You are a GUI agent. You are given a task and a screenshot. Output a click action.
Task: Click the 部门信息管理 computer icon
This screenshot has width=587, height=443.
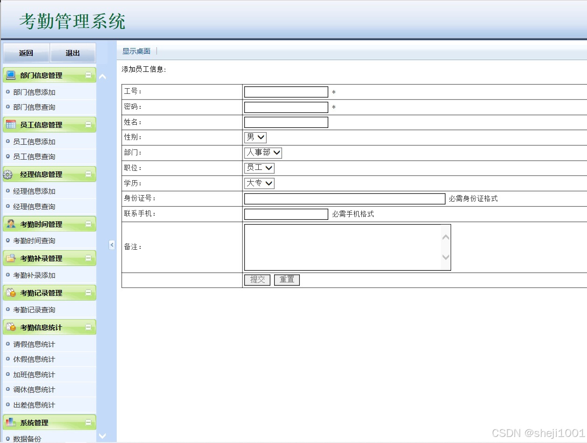click(11, 75)
